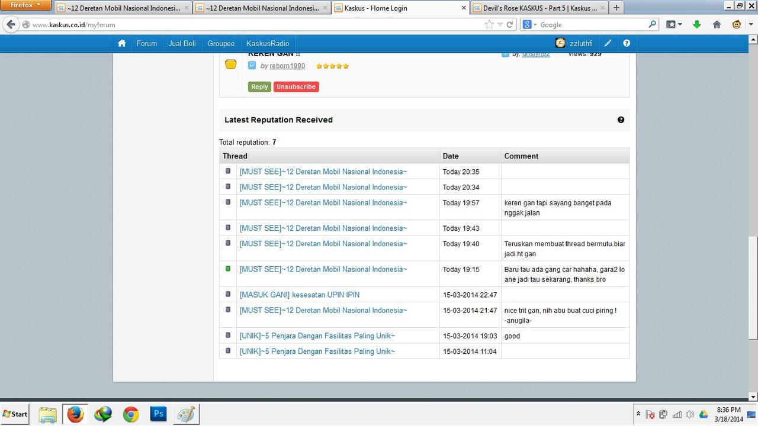758x426 pixels.
Task: Open KaskusRadio menu
Action: coord(268,43)
